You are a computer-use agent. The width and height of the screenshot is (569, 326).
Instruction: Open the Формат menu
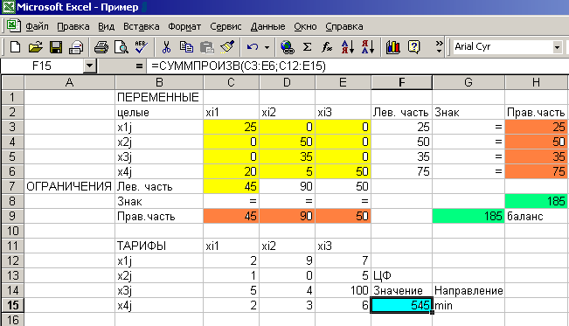pyautogui.click(x=184, y=26)
